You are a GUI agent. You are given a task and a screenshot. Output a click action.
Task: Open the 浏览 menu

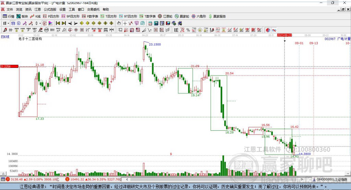19,9
